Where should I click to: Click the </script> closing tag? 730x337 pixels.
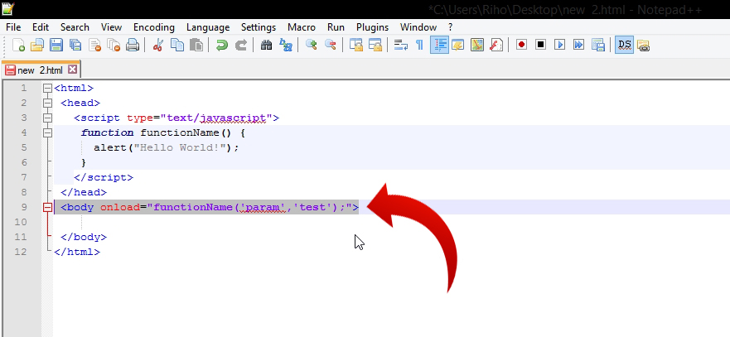104,177
